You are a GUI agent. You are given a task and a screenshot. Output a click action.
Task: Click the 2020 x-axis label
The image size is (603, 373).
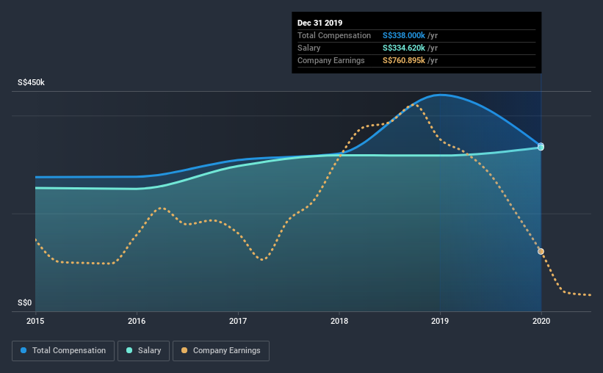tap(541, 321)
